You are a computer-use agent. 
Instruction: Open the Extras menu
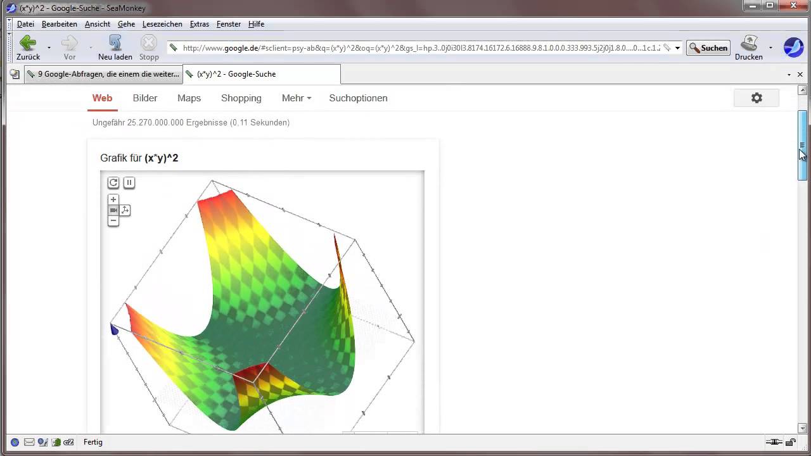(200, 24)
